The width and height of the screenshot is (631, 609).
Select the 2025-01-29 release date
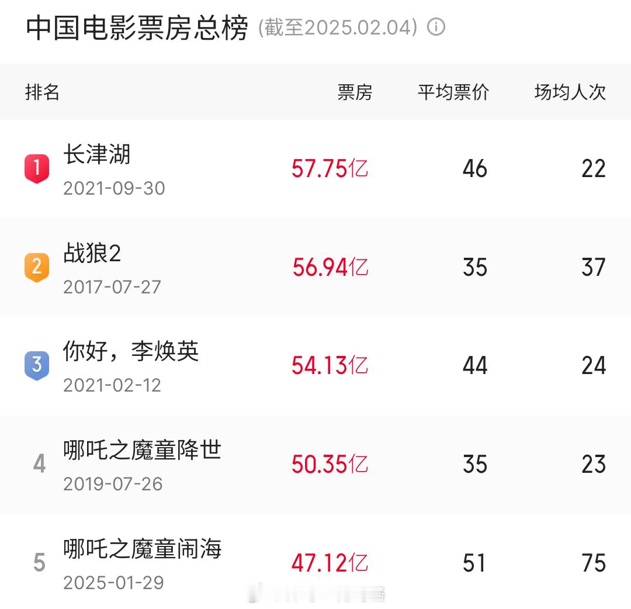(113, 583)
